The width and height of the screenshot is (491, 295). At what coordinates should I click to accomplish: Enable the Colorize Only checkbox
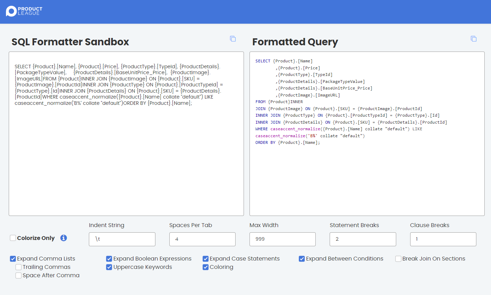point(13,238)
